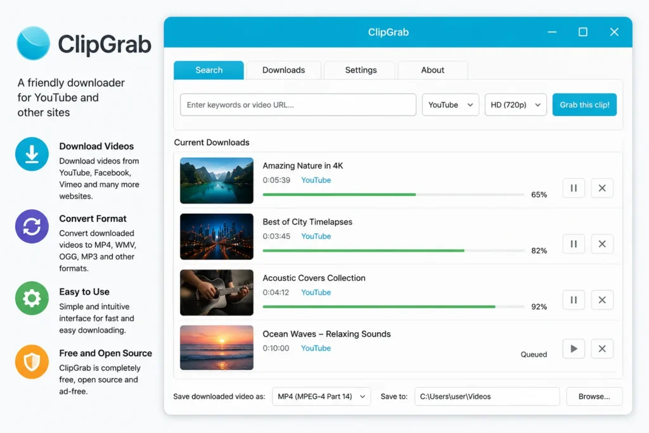Click the Queued status text
Viewport: 649px width, 433px height.
[534, 354]
